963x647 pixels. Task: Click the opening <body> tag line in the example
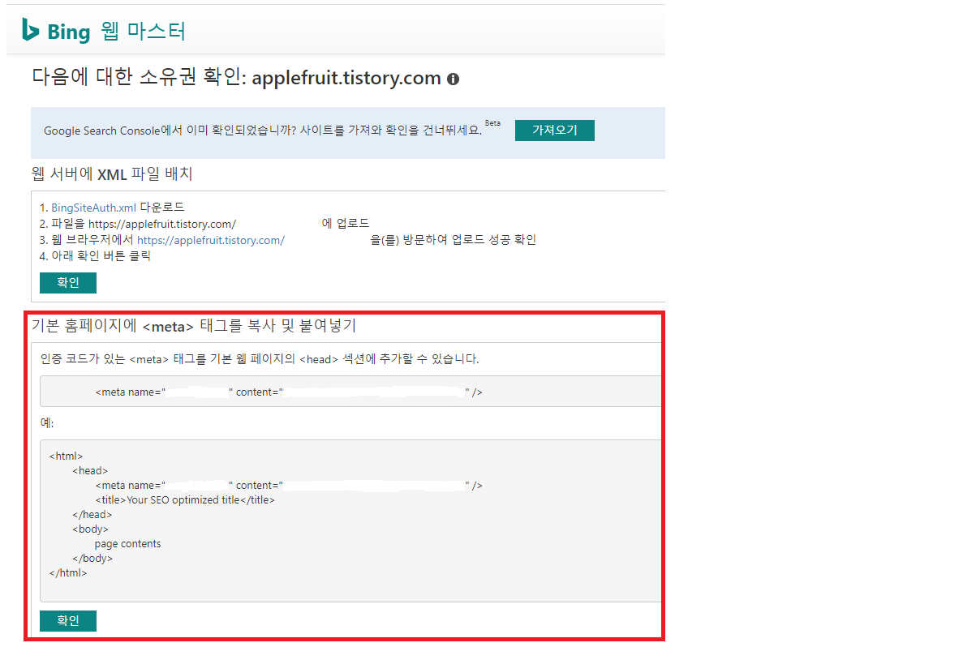90,529
